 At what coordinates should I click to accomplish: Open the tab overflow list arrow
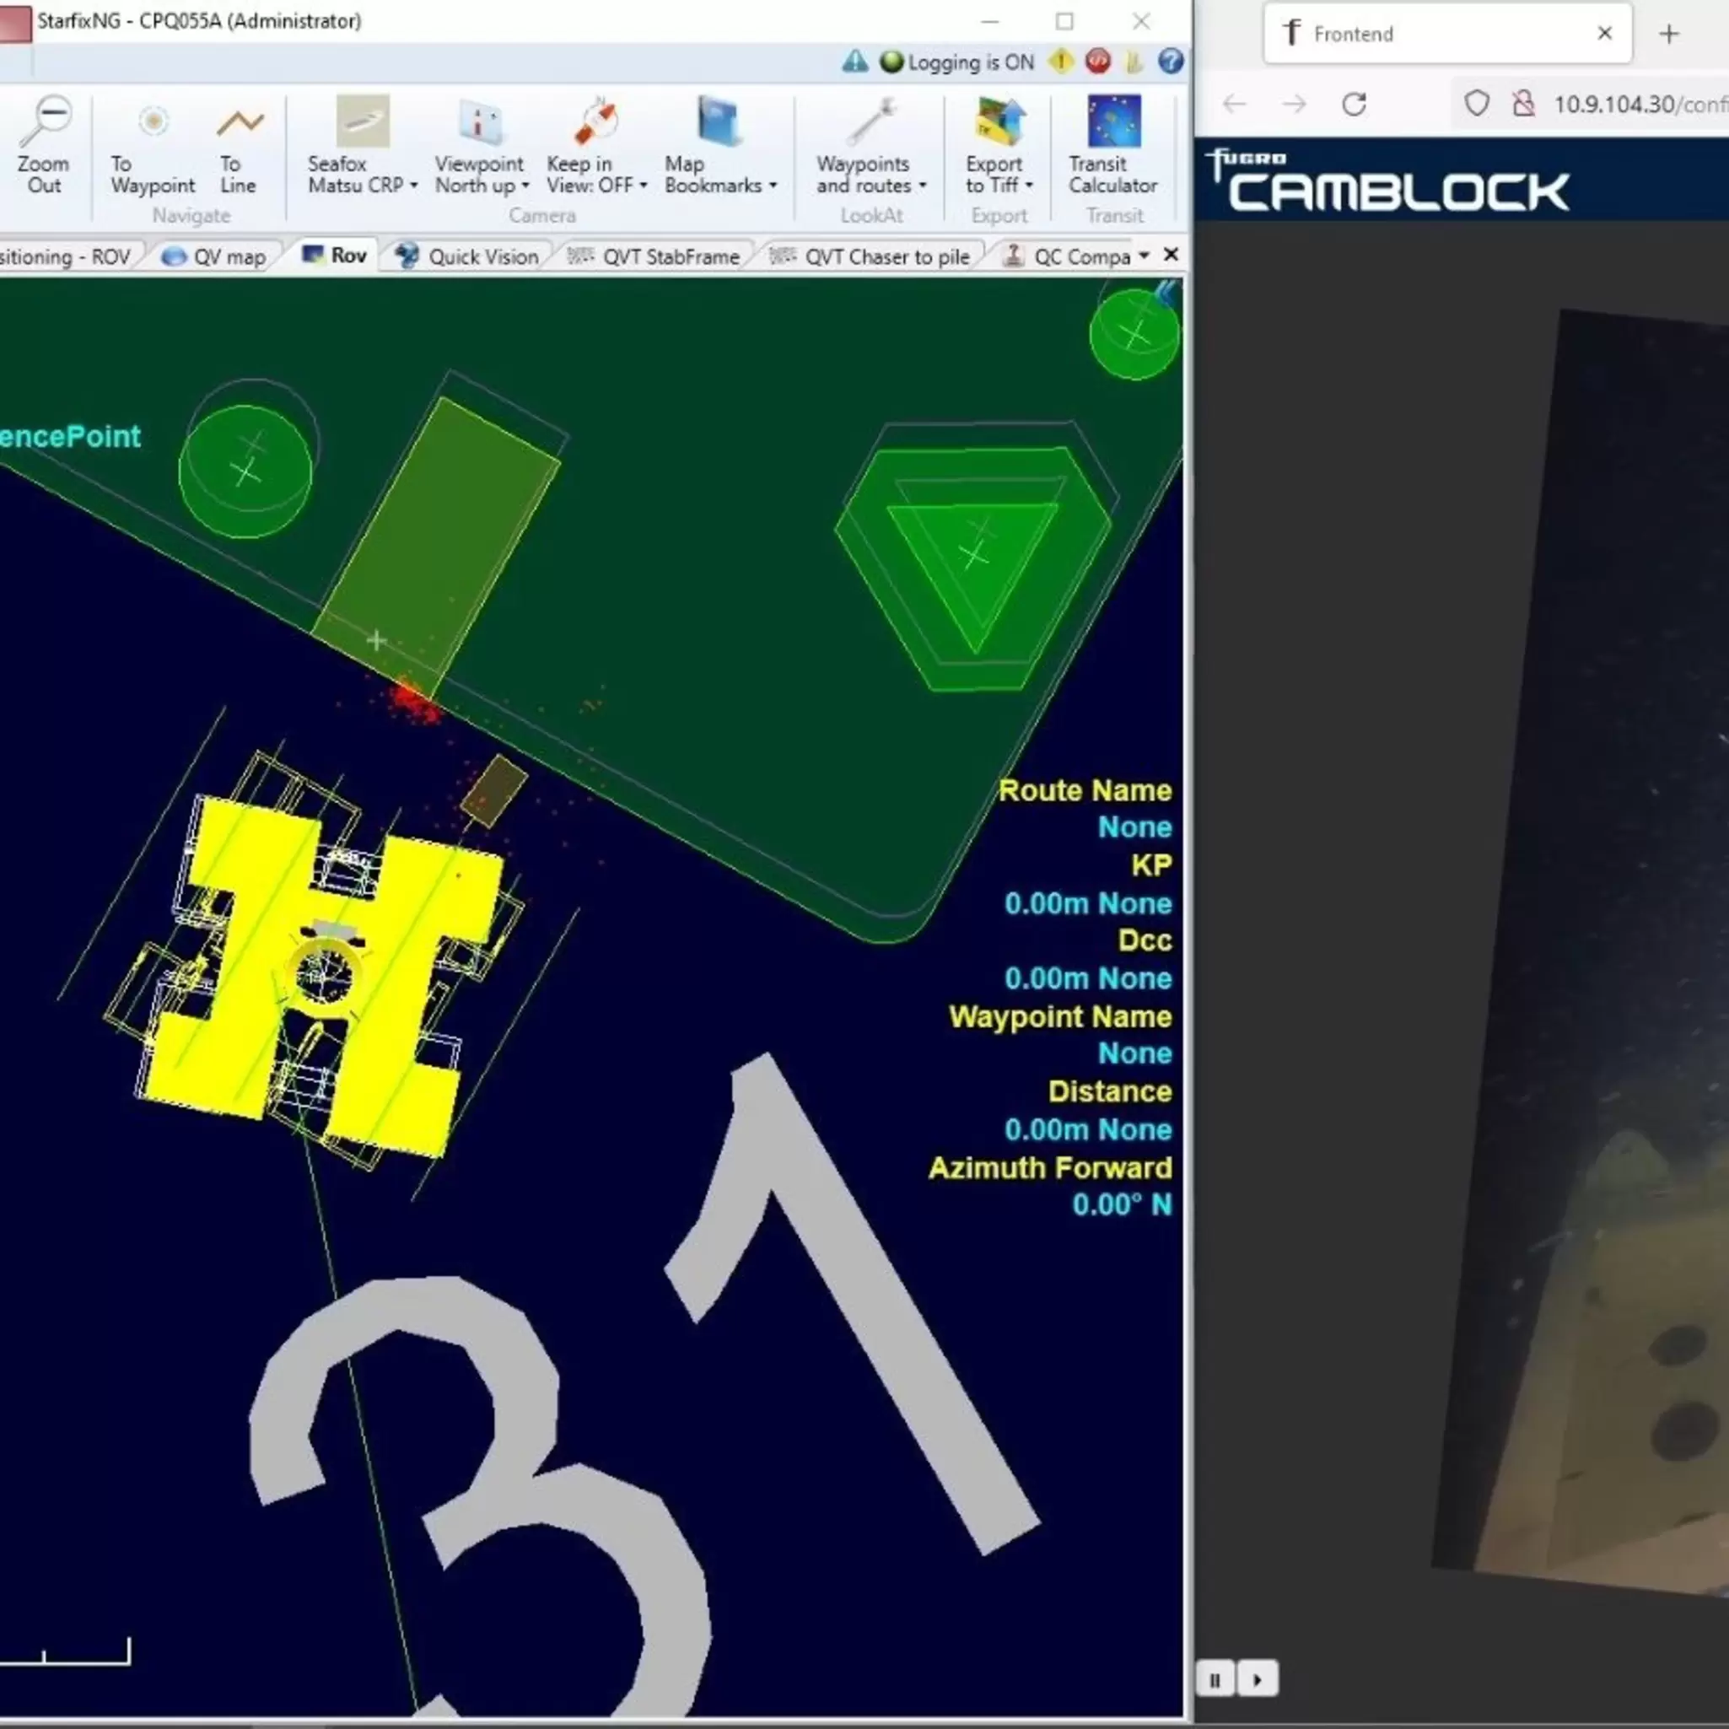(1144, 256)
